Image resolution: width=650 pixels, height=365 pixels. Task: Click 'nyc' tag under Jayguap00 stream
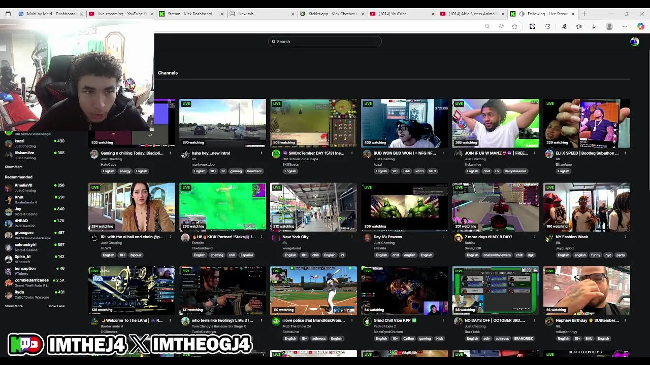pyautogui.click(x=608, y=255)
